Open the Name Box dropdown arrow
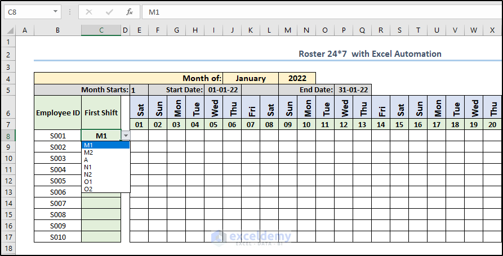This screenshot has width=503, height=256. tap(55, 12)
